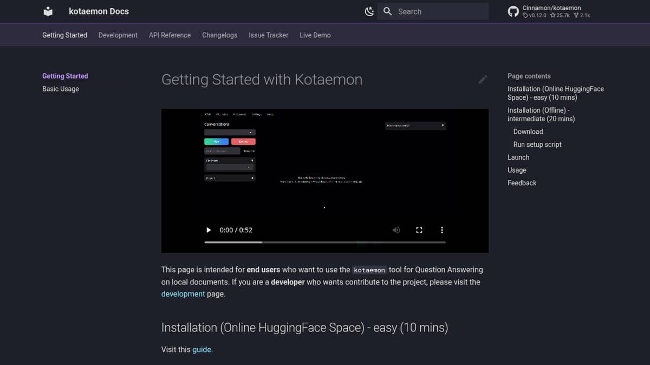
Task: Play the demo video
Action: [209, 230]
